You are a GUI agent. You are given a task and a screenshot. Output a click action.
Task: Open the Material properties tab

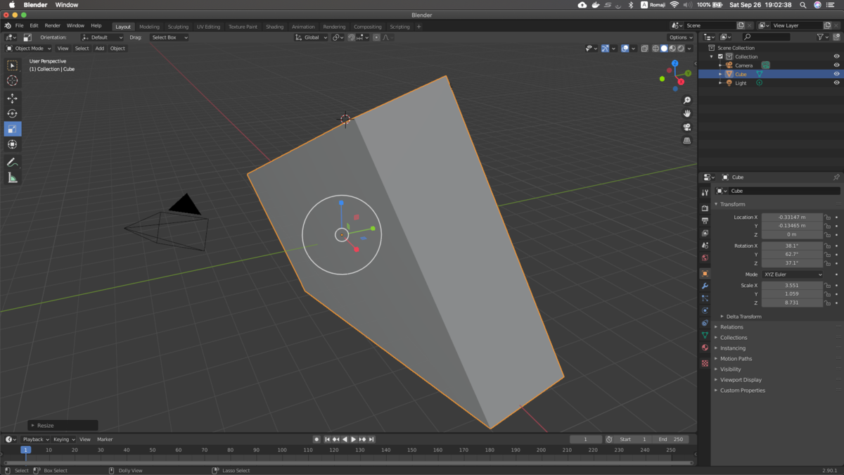[705, 348]
